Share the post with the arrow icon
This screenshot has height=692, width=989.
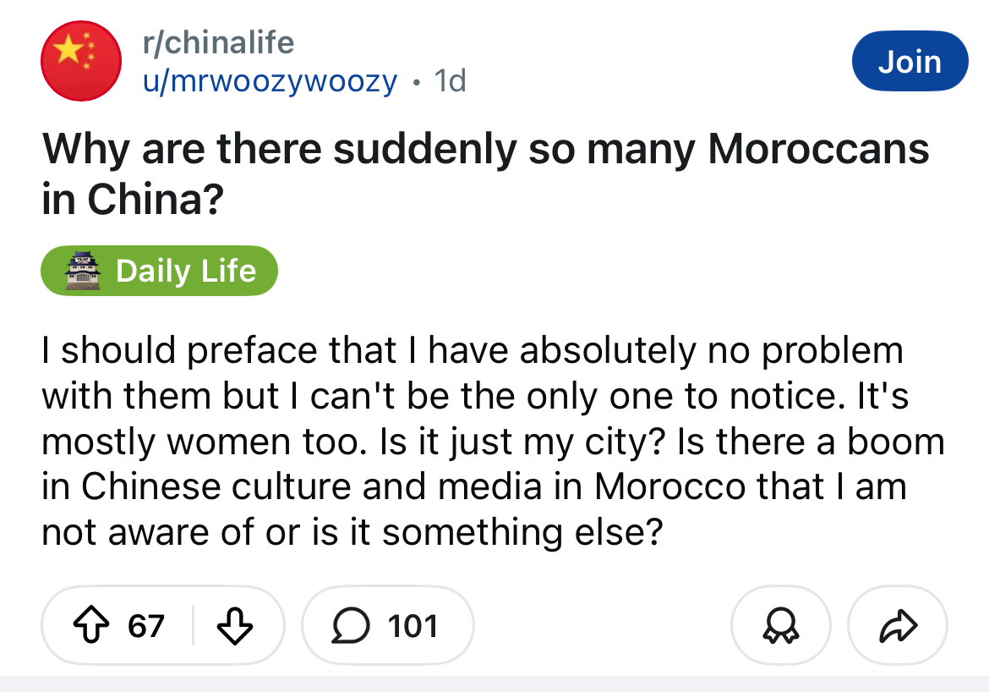pyautogui.click(x=899, y=625)
